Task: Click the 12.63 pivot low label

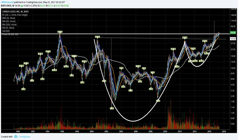Action: 66,66
